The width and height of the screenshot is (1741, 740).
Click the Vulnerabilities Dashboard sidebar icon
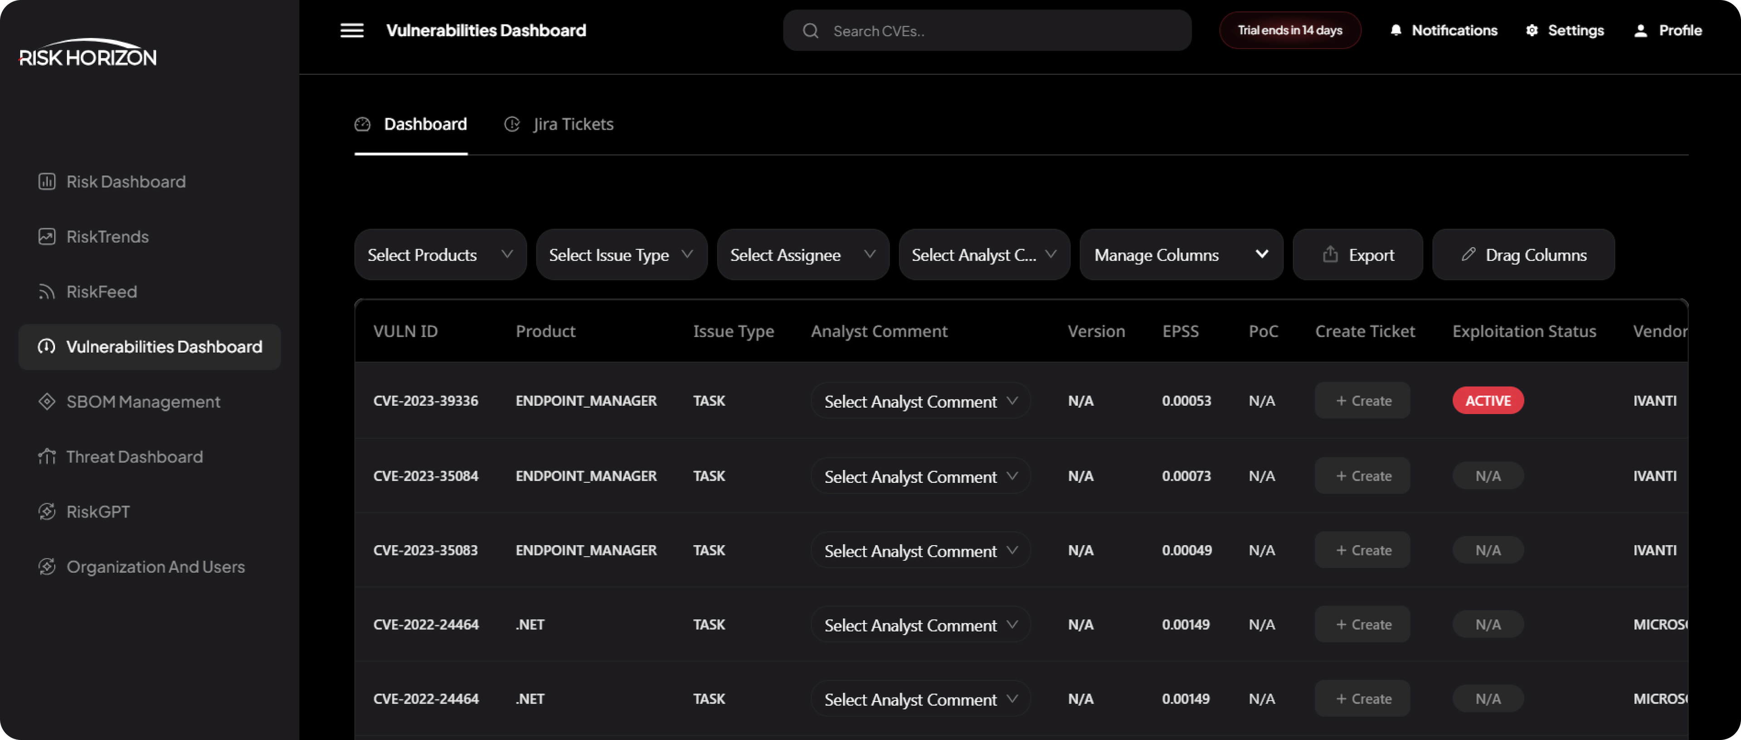pyautogui.click(x=47, y=346)
